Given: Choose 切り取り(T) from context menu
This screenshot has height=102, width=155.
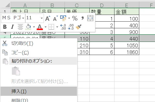Looking at the screenshot, I should click(39, 43).
